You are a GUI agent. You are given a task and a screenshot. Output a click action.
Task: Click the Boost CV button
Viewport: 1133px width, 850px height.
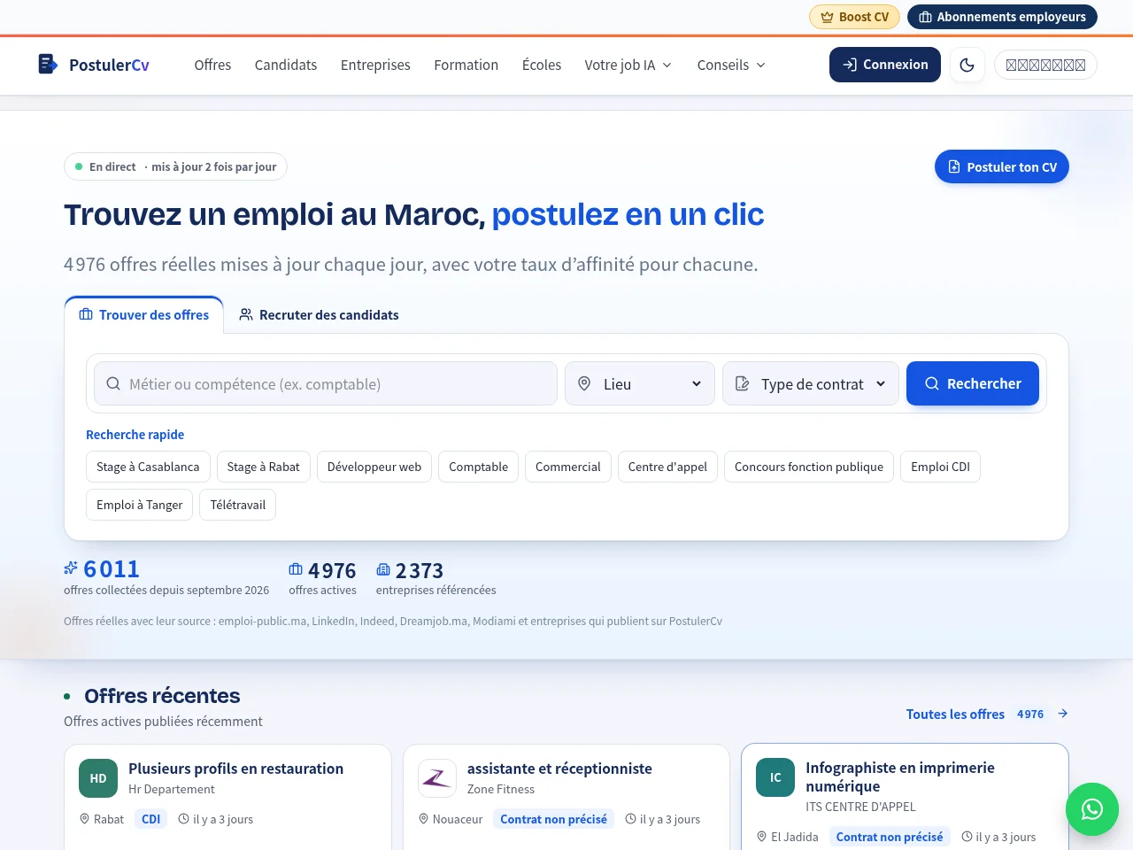coord(855,17)
